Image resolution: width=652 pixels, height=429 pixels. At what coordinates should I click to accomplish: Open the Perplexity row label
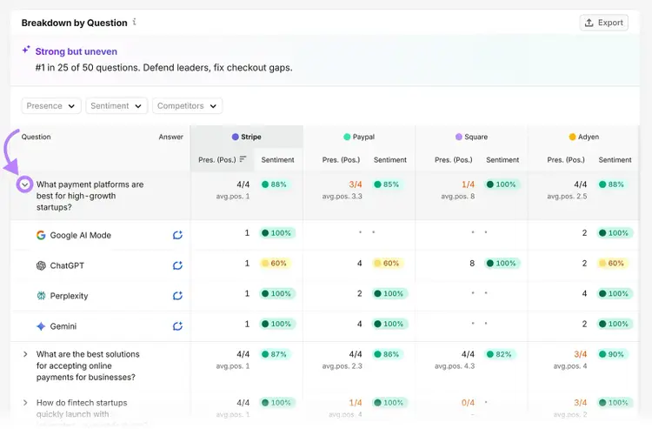point(69,296)
